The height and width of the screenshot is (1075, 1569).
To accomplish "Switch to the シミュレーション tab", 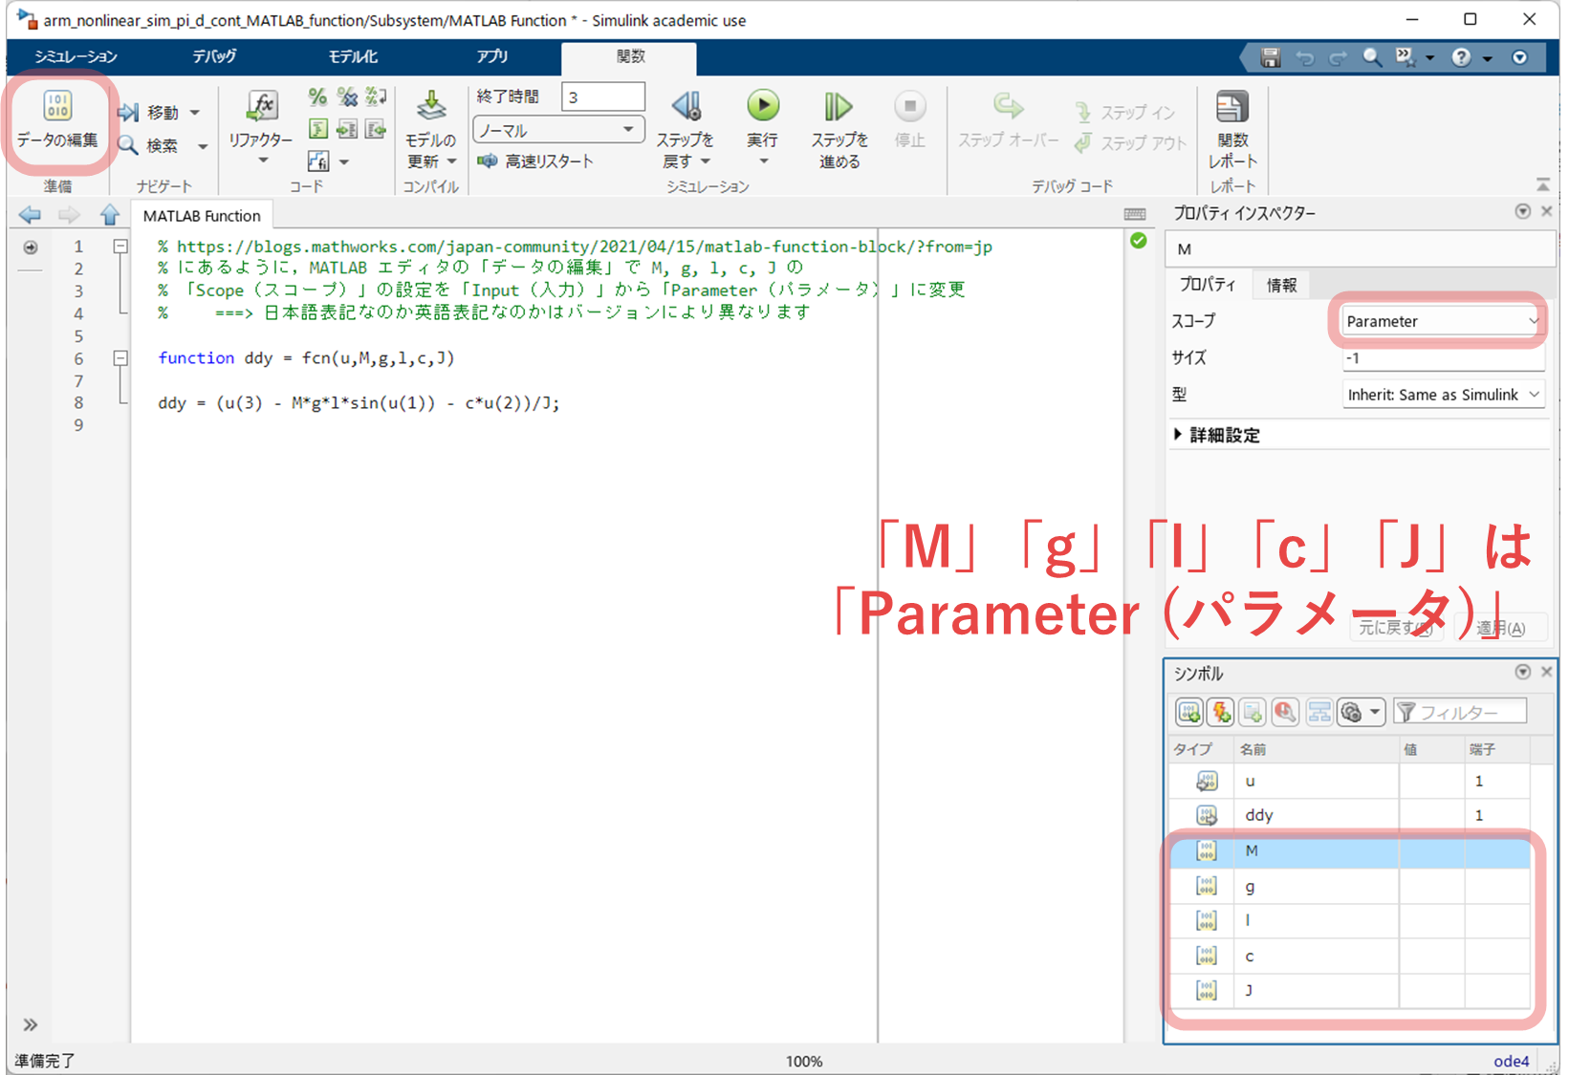I will (x=76, y=56).
